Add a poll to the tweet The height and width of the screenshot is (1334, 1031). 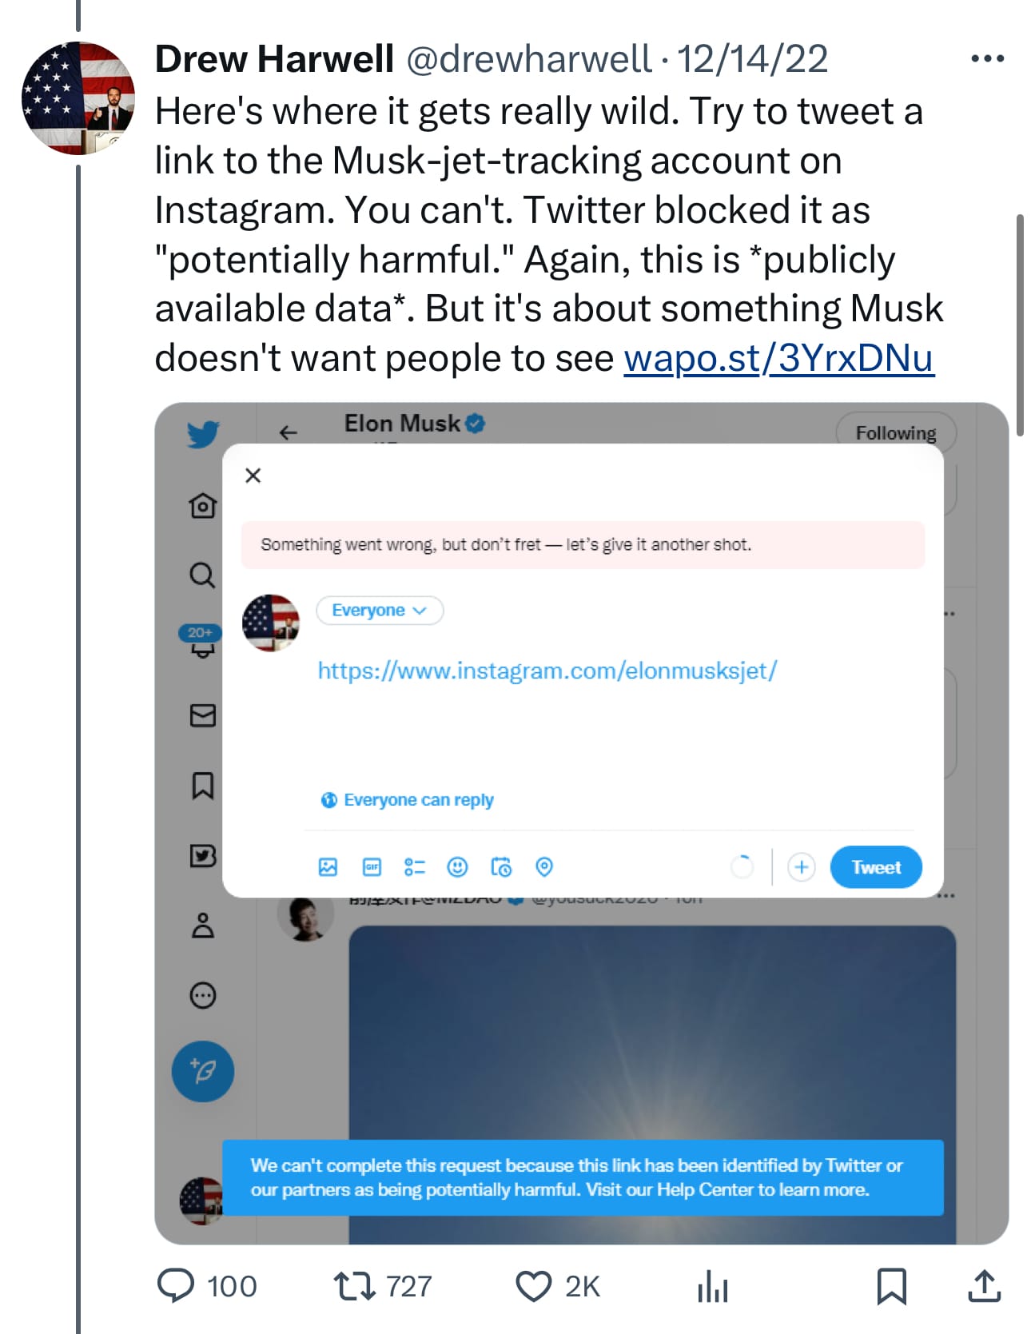414,867
